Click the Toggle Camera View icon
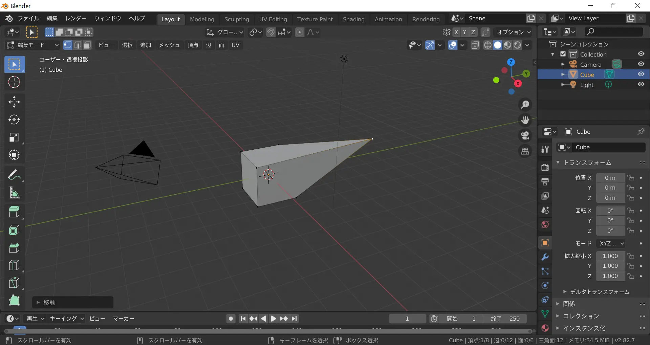Viewport: 650px width, 345px height. [x=525, y=136]
